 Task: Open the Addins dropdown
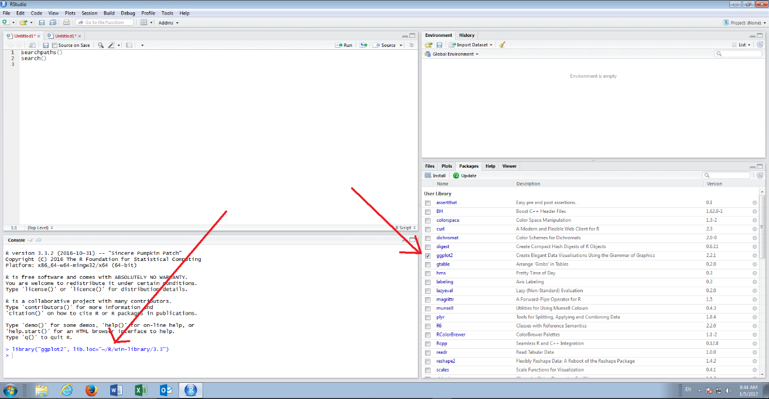pyautogui.click(x=168, y=23)
